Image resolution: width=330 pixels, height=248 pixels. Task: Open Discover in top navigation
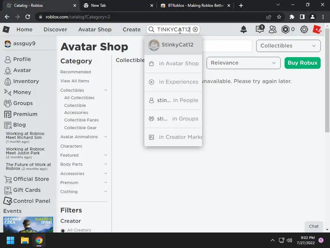click(x=55, y=29)
